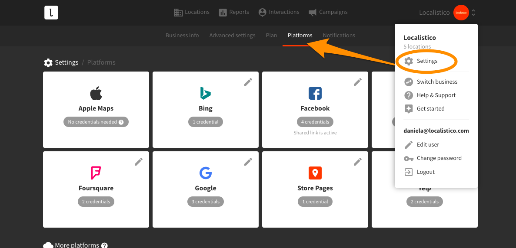Edit the Foursquare platform via pencil icon
Image resolution: width=516 pixels, height=248 pixels.
(x=139, y=162)
